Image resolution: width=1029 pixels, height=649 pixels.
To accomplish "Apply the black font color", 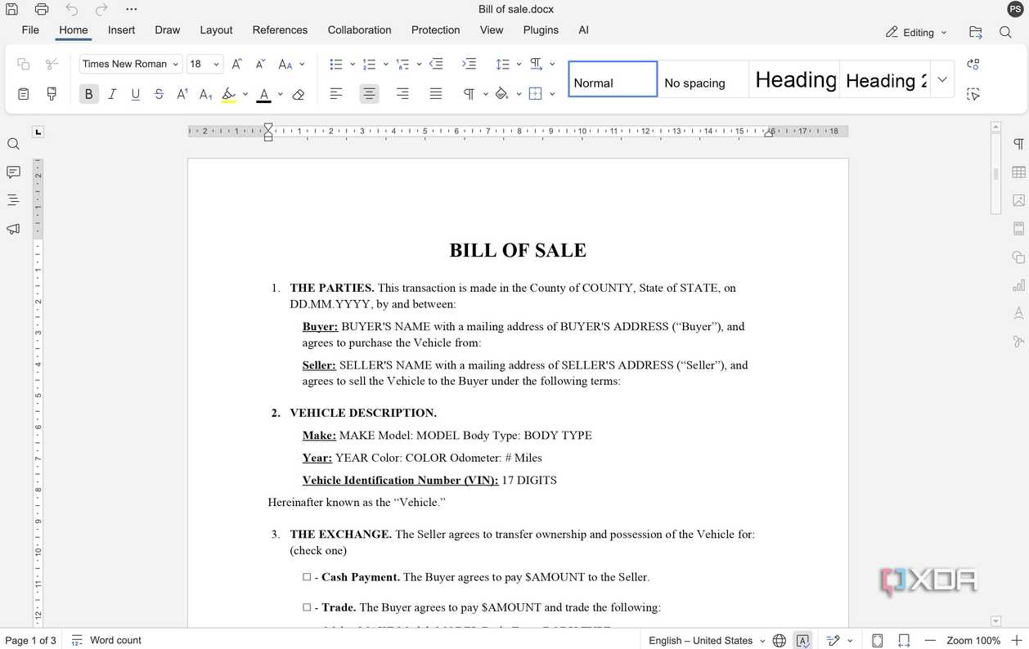I will click(263, 94).
